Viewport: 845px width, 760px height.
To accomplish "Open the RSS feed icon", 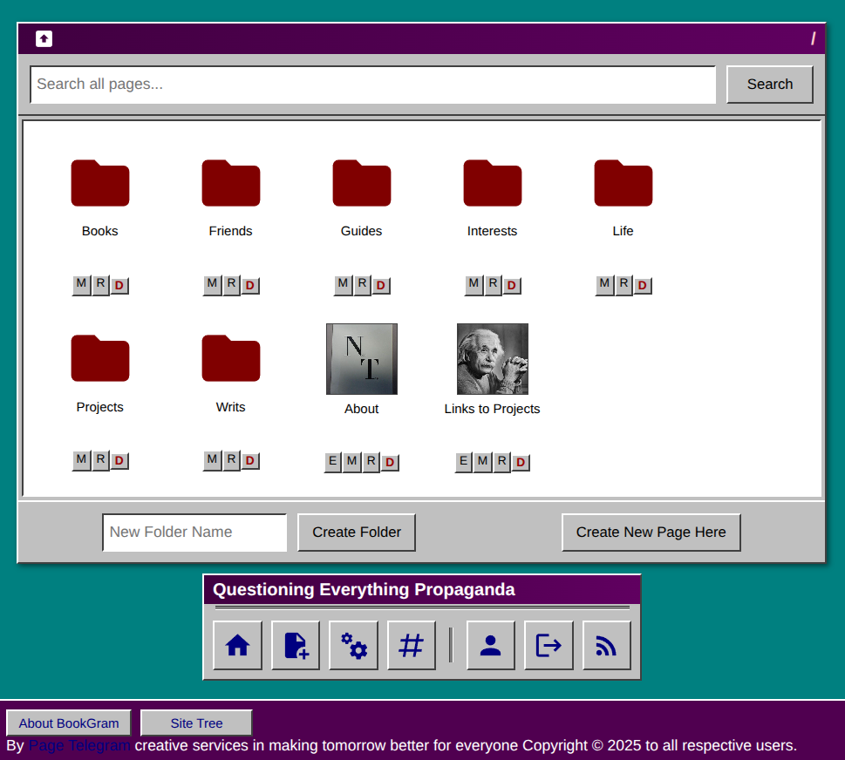I will tap(606, 645).
